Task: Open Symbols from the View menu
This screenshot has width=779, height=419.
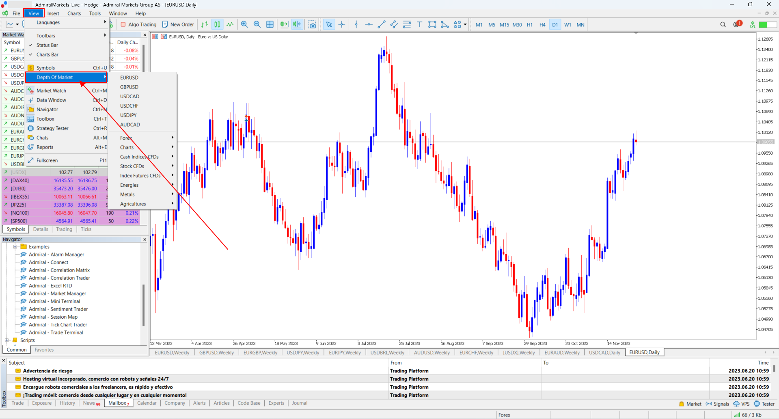Action: 67,68
